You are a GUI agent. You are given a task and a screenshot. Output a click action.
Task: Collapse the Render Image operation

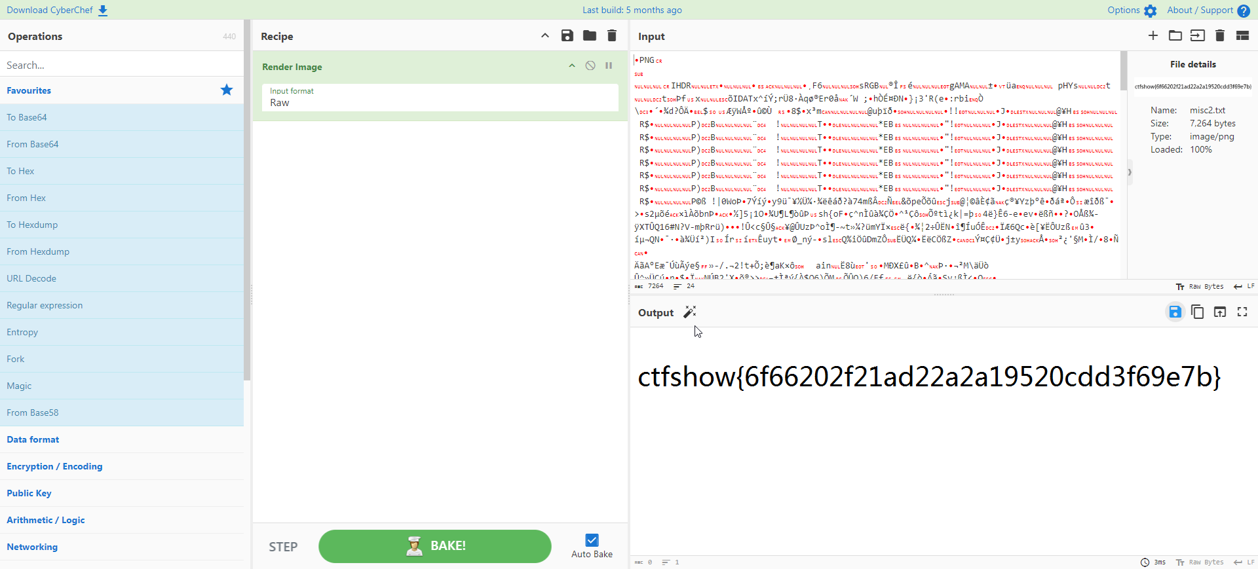[572, 66]
